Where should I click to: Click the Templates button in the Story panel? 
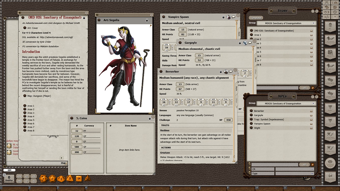click(x=256, y=18)
